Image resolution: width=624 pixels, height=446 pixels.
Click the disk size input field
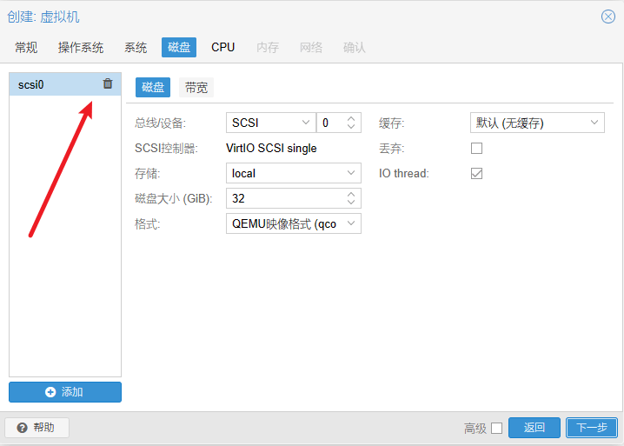(284, 199)
